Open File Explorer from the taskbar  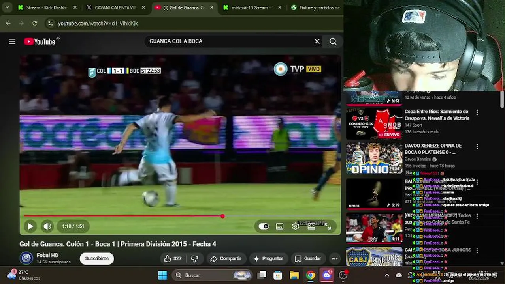[x=294, y=275]
